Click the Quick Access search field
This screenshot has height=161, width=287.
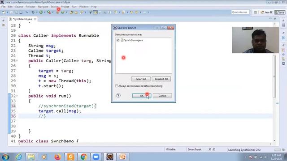(240, 12)
